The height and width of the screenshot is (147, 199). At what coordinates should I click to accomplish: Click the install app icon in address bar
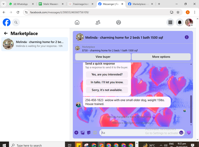[172, 12]
